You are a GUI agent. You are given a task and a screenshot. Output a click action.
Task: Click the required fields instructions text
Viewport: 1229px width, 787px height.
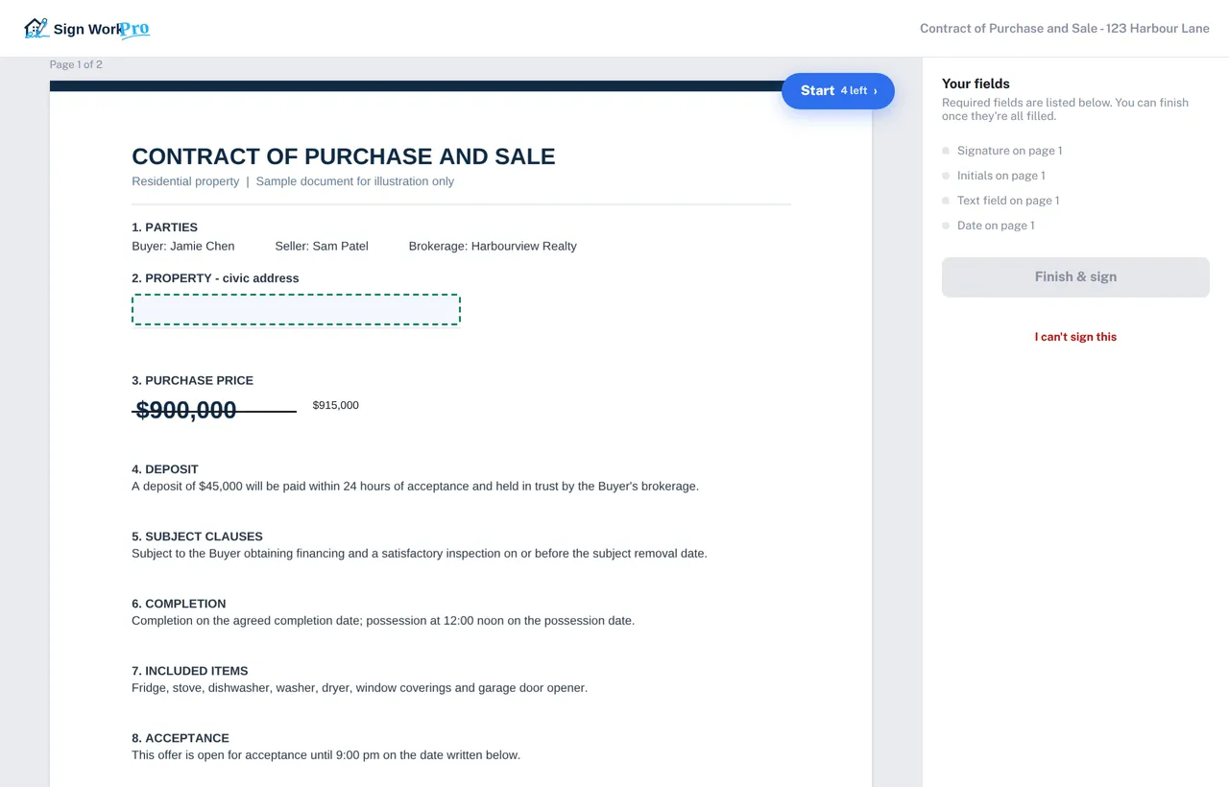(x=1065, y=109)
